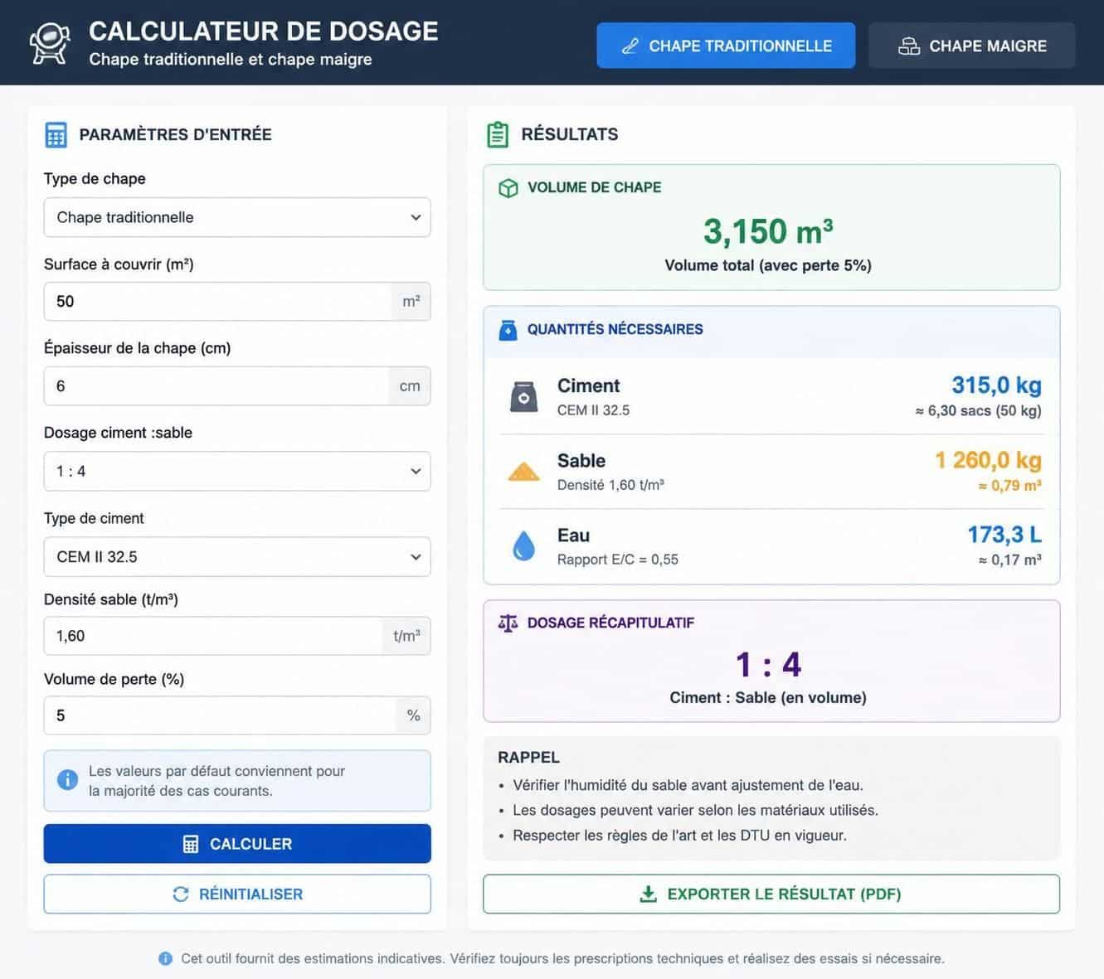
Task: Click the clipboard icon beside Résultats
Action: coord(498,134)
